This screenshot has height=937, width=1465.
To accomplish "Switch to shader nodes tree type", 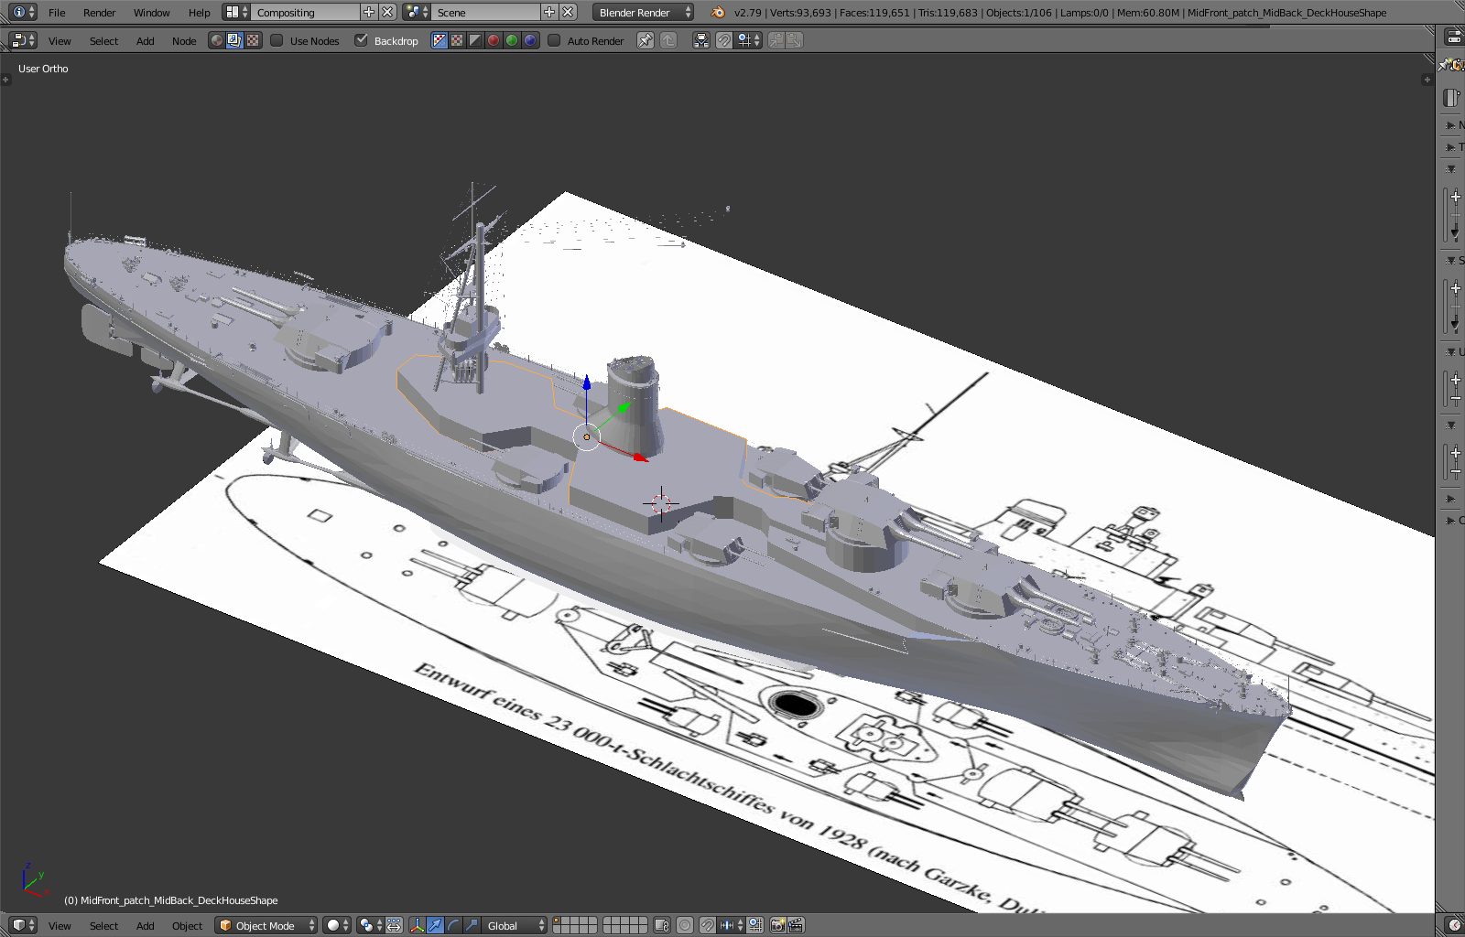I will [x=216, y=40].
